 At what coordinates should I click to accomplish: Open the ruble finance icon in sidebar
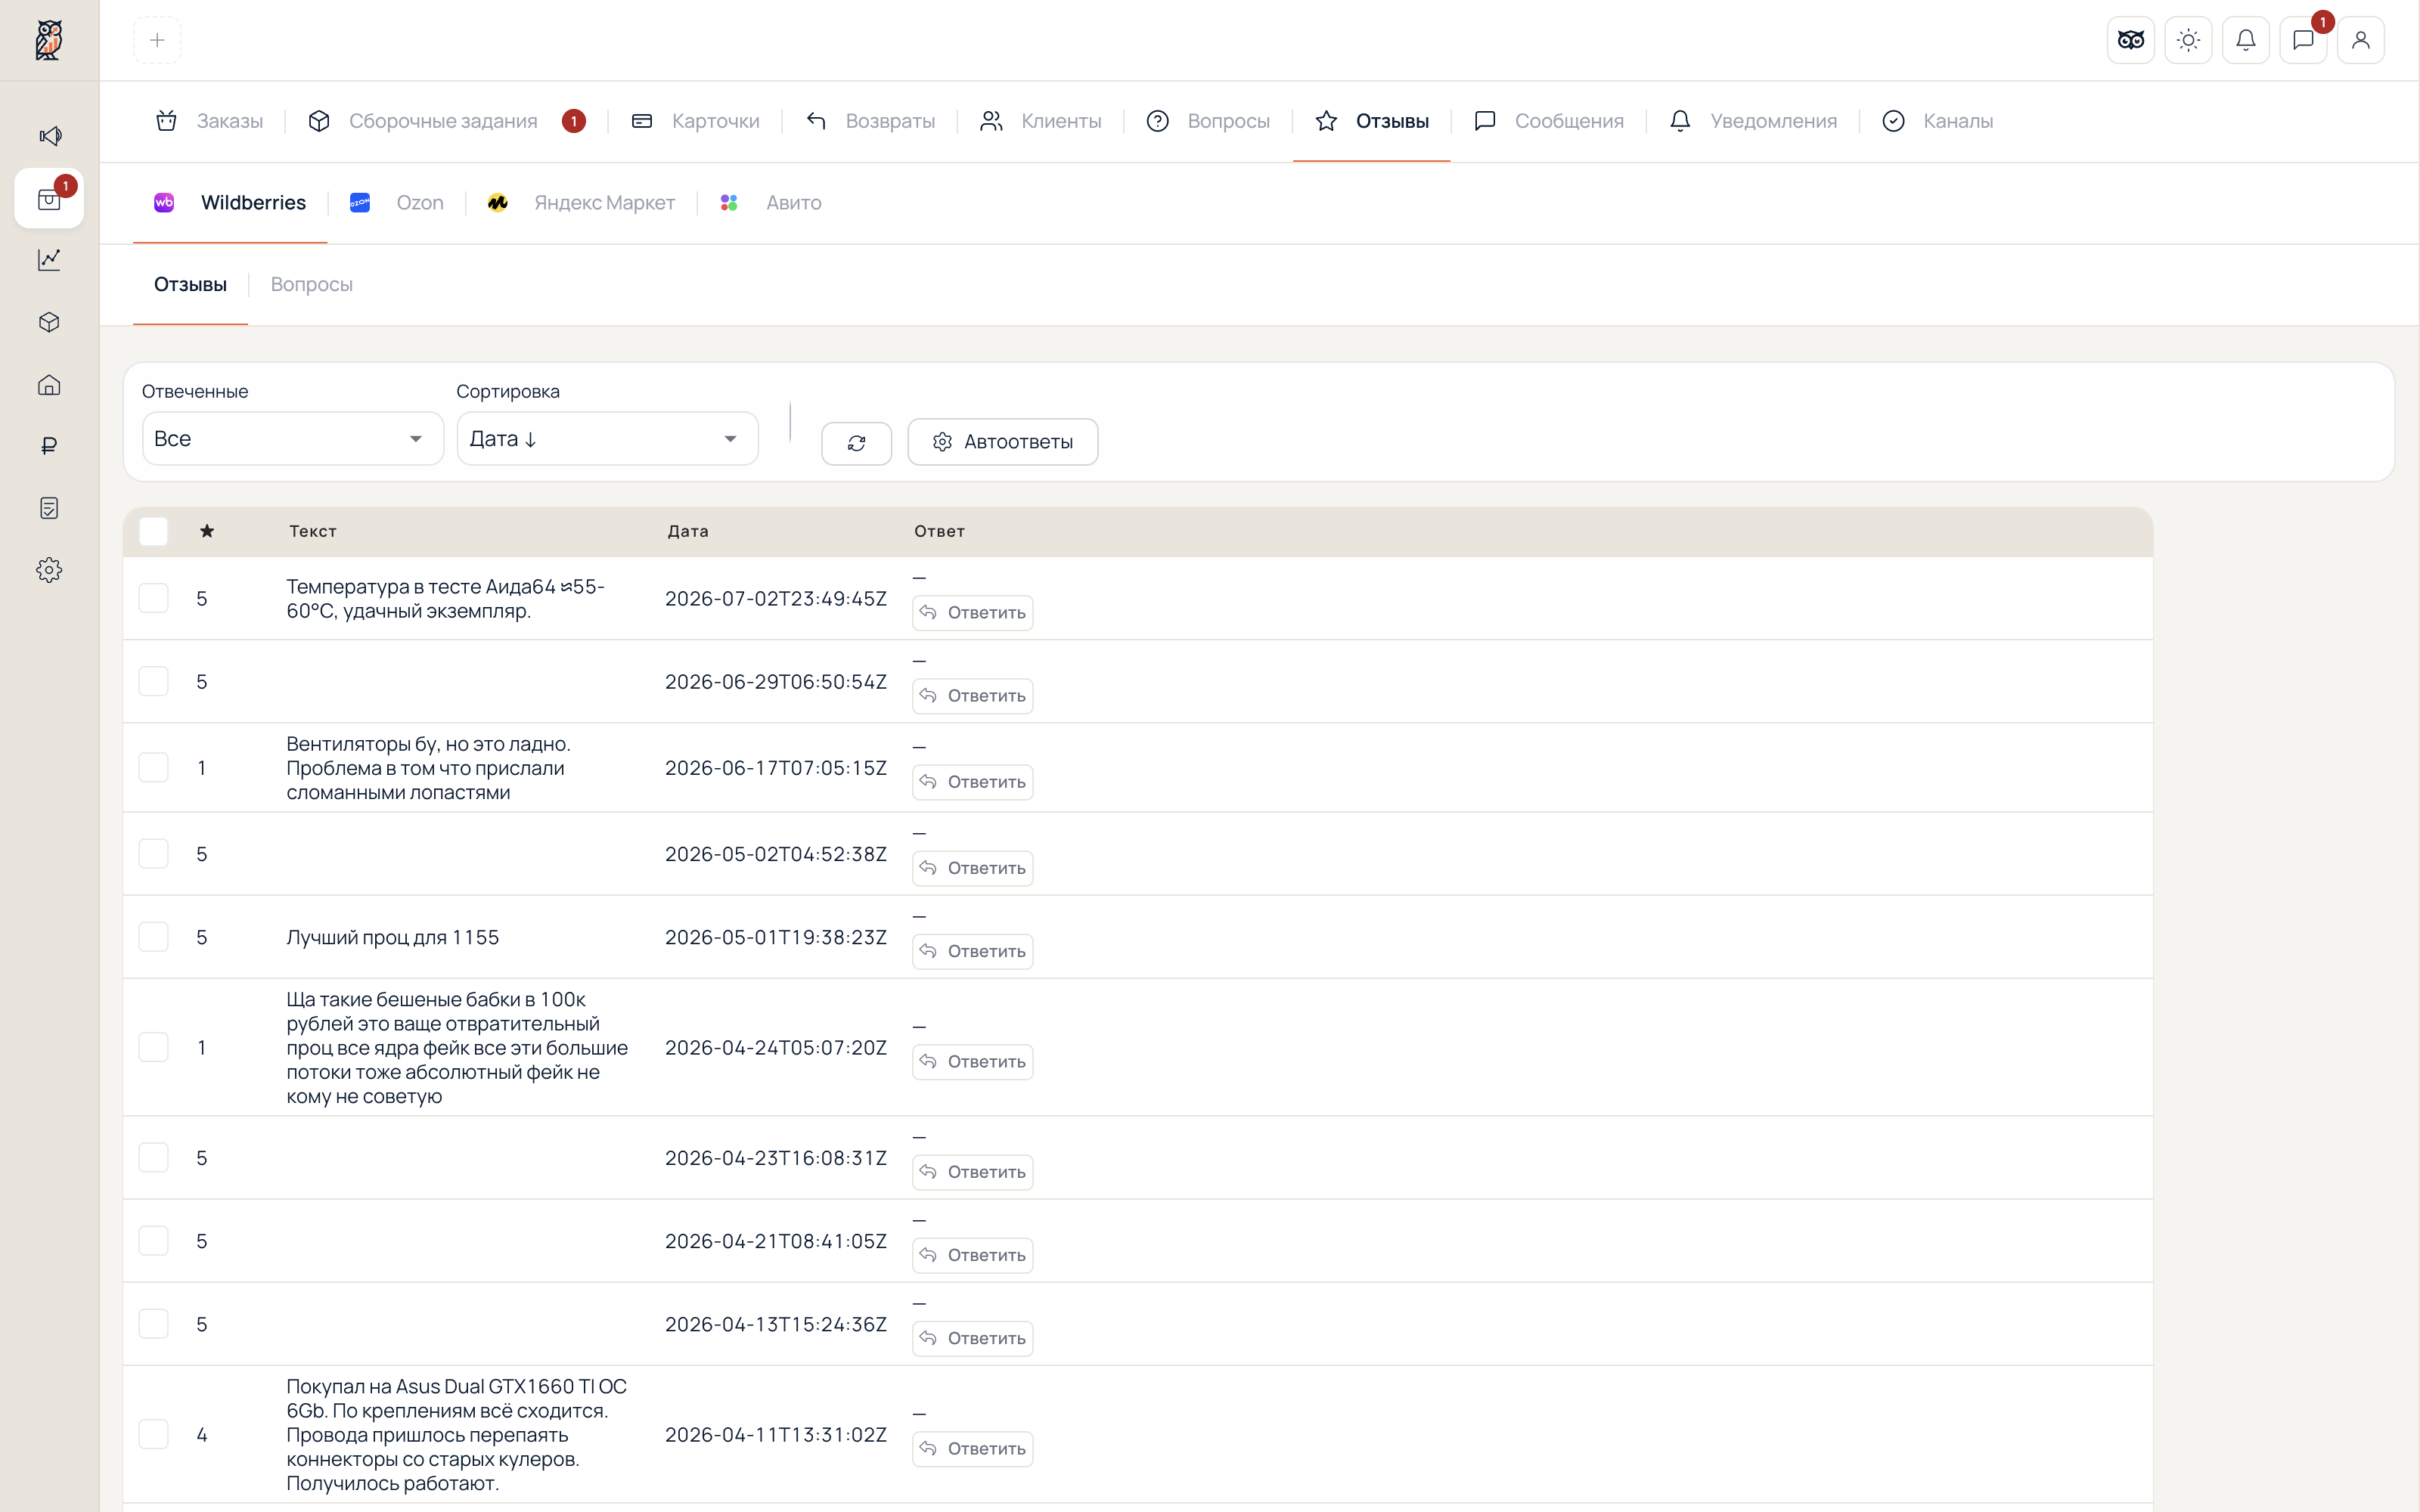click(x=49, y=446)
